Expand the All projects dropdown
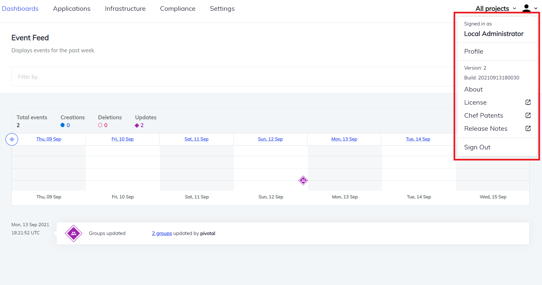The image size is (542, 285). (x=495, y=8)
